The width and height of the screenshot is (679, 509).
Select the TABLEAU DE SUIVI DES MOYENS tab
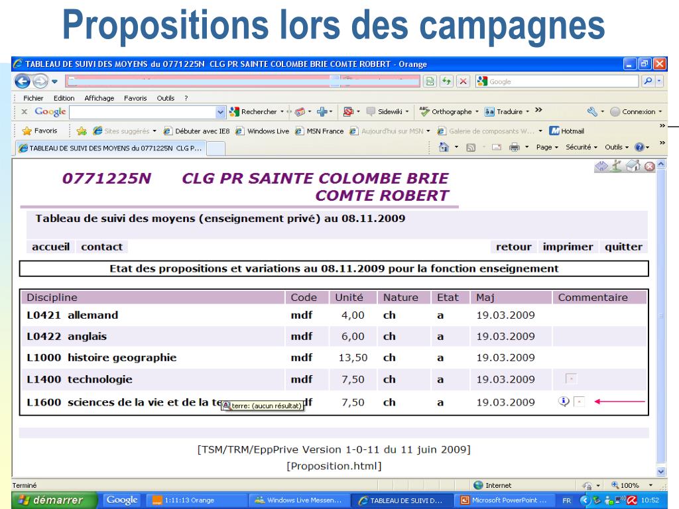click(111, 148)
